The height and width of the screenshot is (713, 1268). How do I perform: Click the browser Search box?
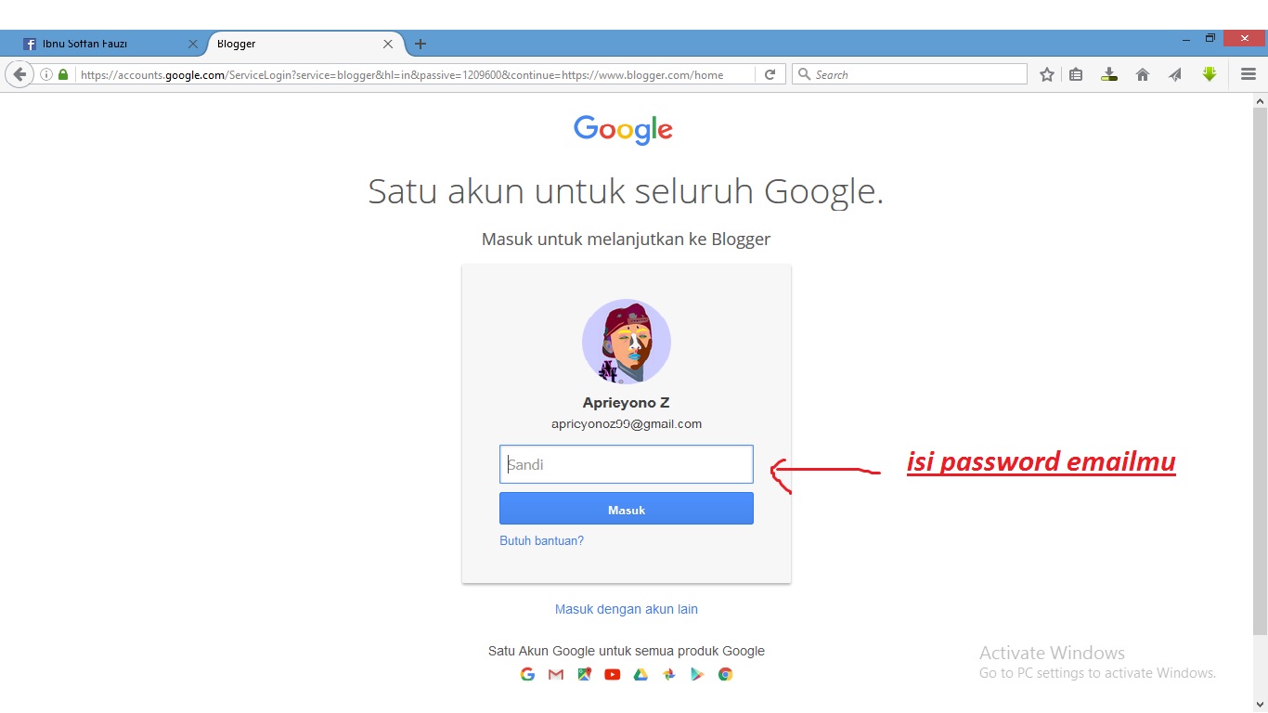point(910,74)
